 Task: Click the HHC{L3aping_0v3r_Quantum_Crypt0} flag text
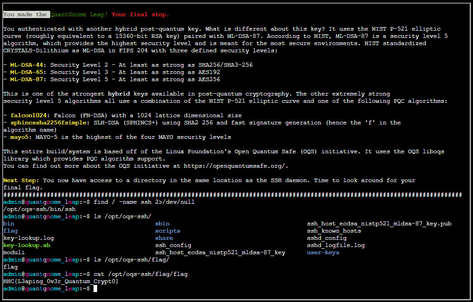pyautogui.click(x=61, y=281)
